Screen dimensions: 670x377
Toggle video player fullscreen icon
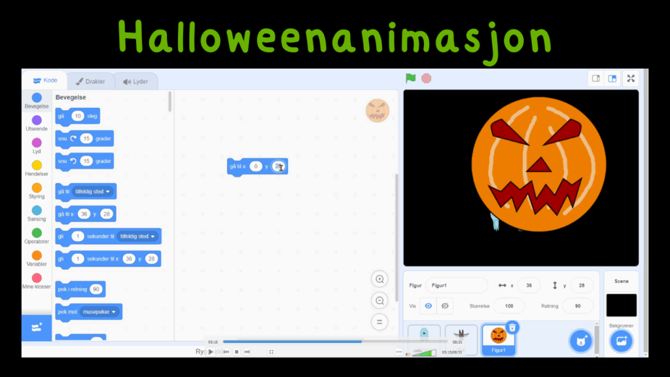271,351
